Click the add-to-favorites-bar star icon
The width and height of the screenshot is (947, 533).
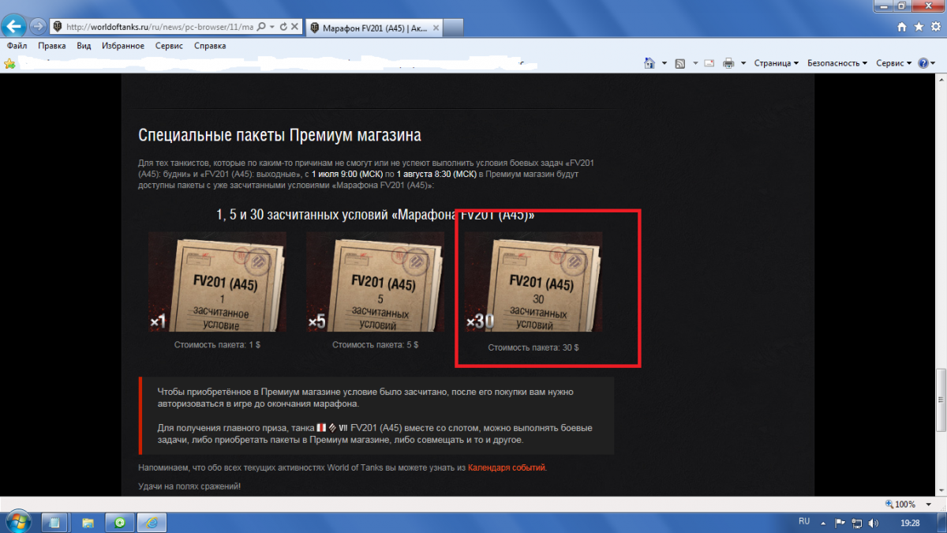coord(9,63)
